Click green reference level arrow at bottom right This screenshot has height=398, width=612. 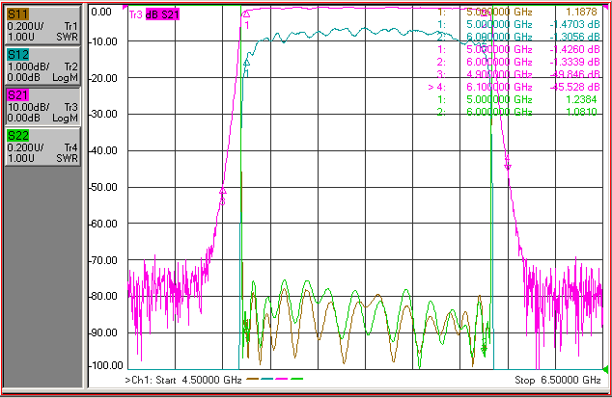606,369
